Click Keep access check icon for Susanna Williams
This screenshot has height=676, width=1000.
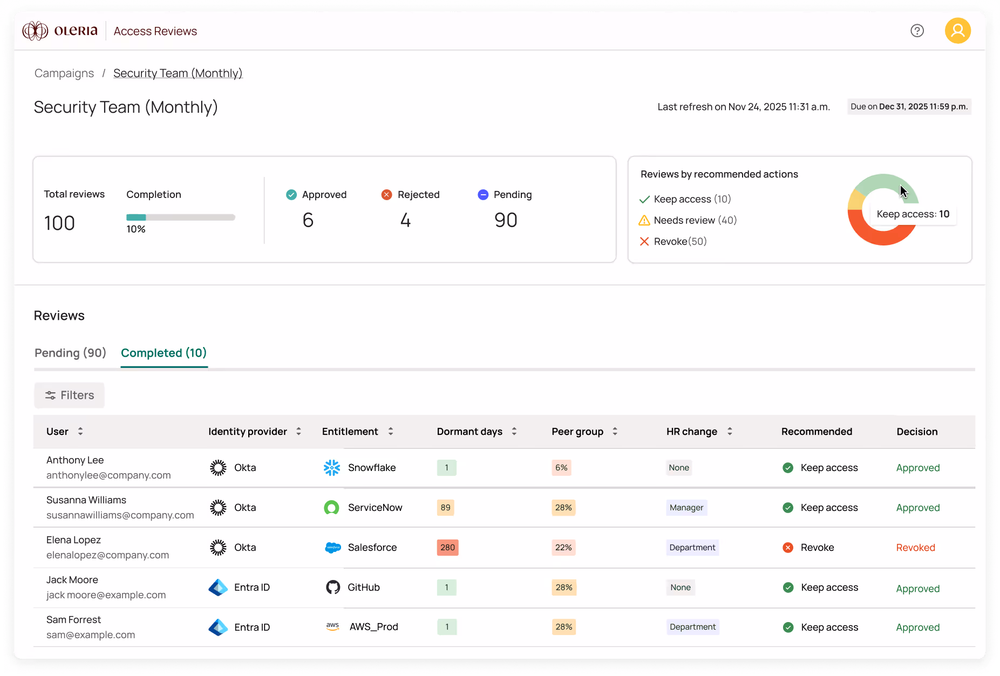788,508
